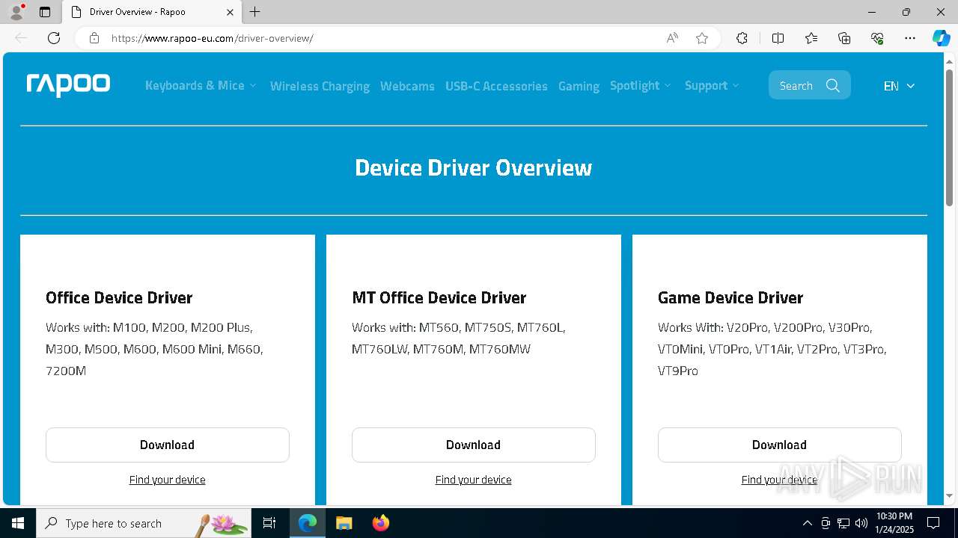
Task: Open Browser essentials
Action: 877,38
